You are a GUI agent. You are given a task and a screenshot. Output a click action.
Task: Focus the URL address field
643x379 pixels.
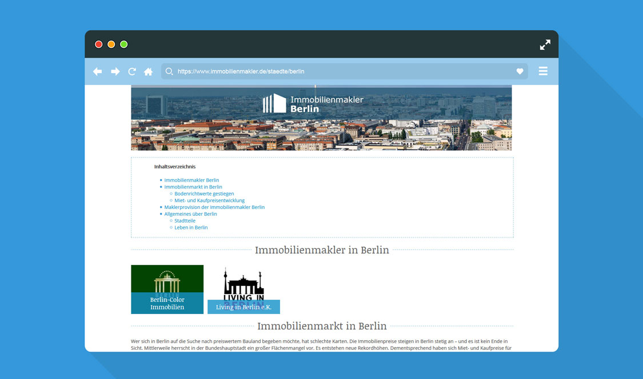click(345, 71)
